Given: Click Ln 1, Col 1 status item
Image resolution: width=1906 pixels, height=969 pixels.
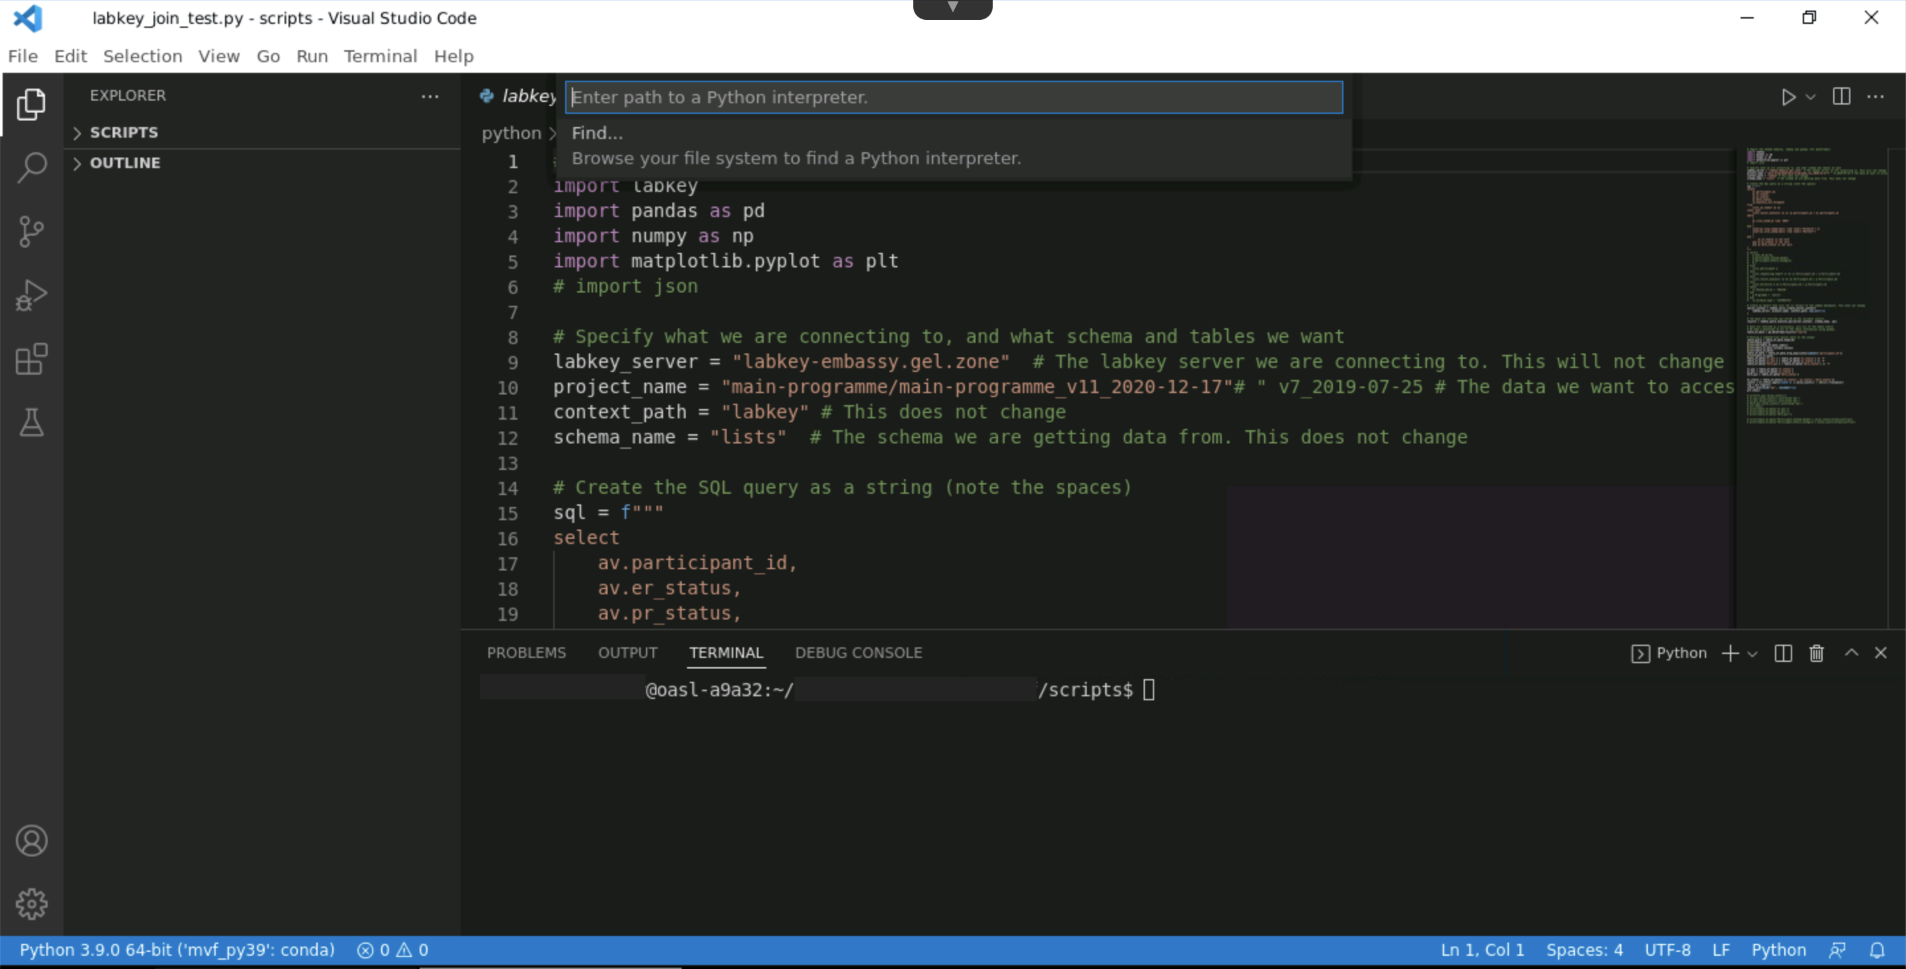Looking at the screenshot, I should pyautogui.click(x=1482, y=950).
